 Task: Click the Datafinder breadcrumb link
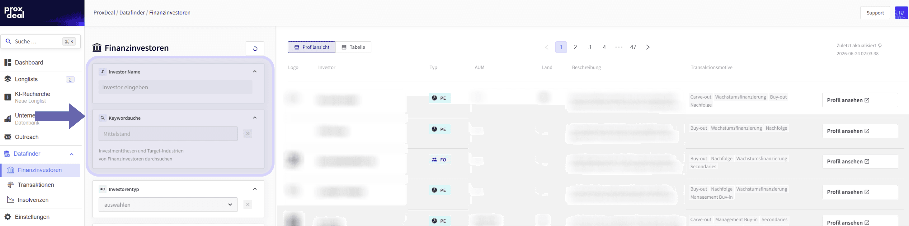[132, 13]
